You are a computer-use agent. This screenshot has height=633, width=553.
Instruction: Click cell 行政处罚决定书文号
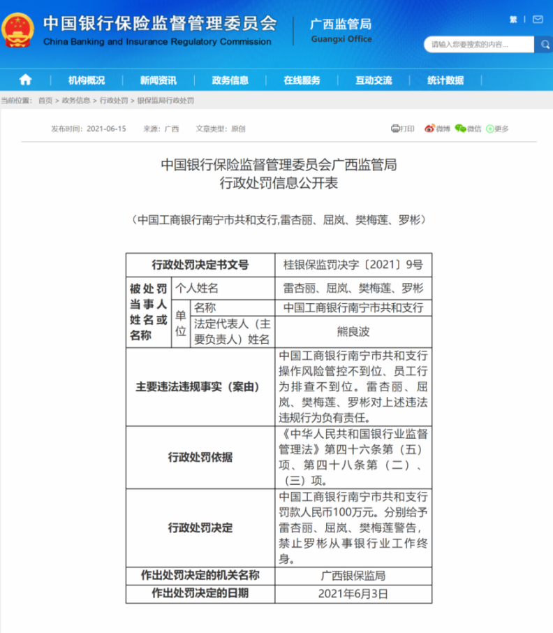point(200,265)
